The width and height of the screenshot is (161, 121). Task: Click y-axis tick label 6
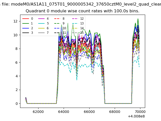pyautogui.click(x=17, y=62)
